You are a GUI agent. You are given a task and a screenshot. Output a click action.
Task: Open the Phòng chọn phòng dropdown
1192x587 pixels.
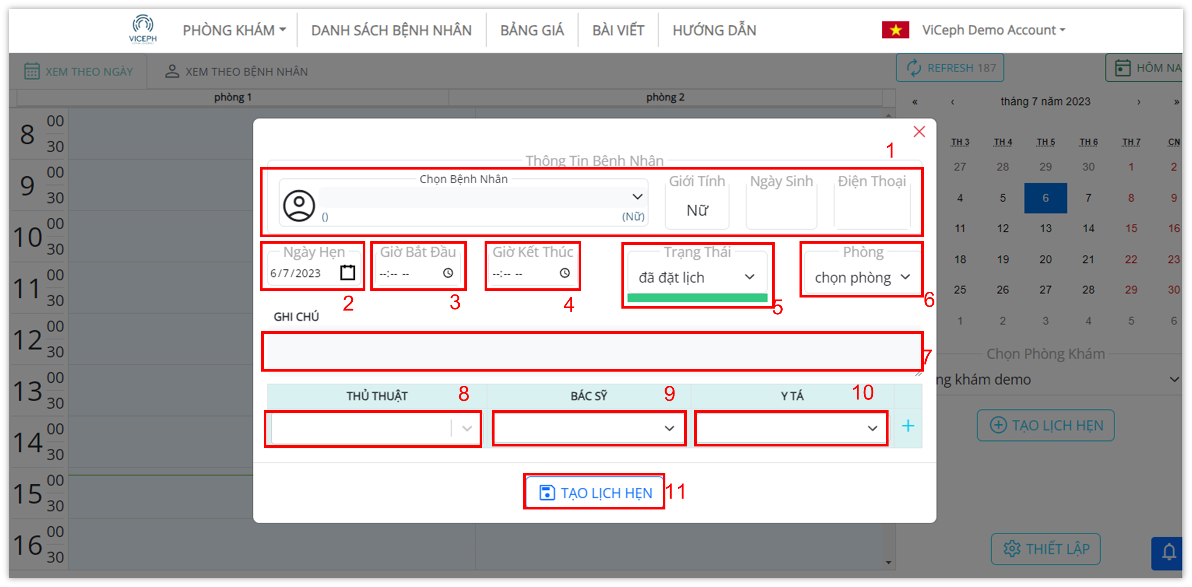coord(862,277)
